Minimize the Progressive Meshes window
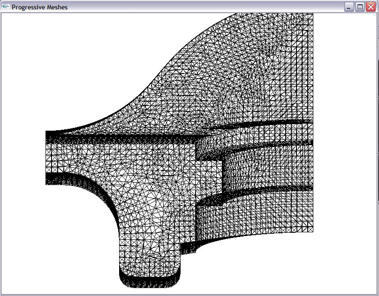 349,7
